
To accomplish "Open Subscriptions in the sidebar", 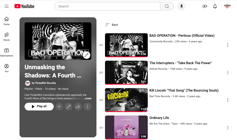I will click(x=6, y=52).
